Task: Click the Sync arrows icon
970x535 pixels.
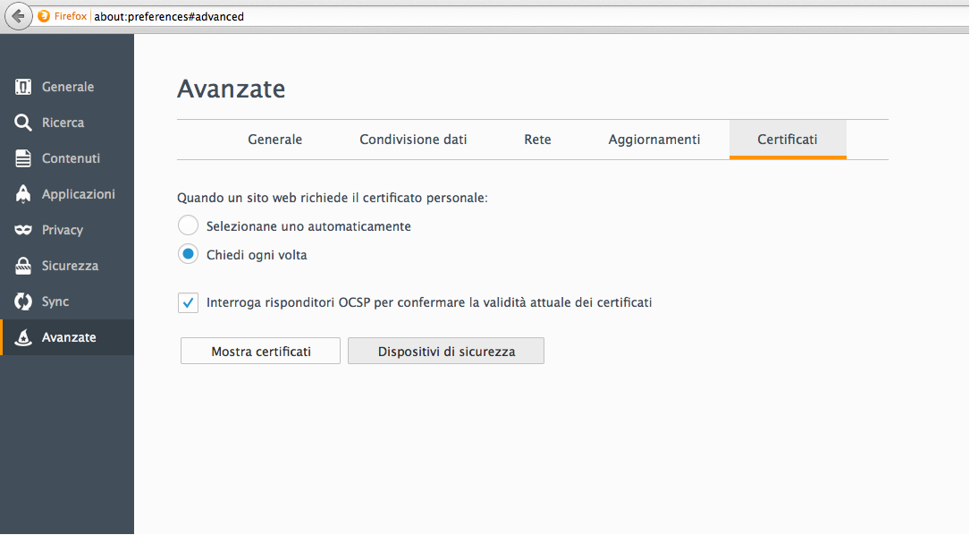Action: pos(23,301)
